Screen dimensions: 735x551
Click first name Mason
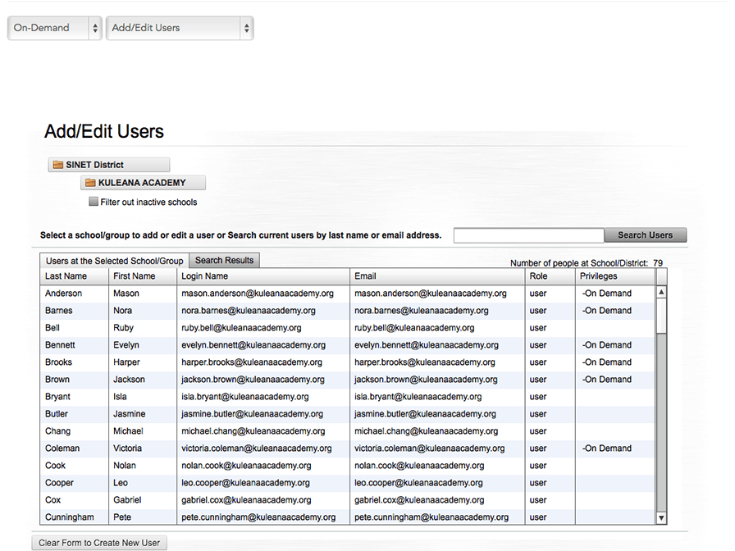[x=126, y=294]
